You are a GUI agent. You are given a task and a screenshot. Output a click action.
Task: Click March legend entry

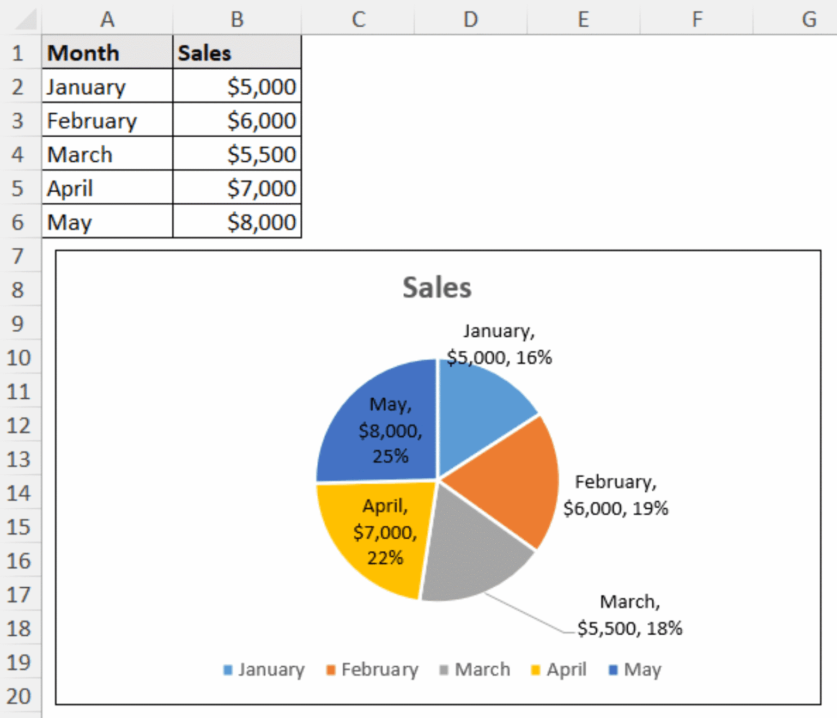pos(475,670)
